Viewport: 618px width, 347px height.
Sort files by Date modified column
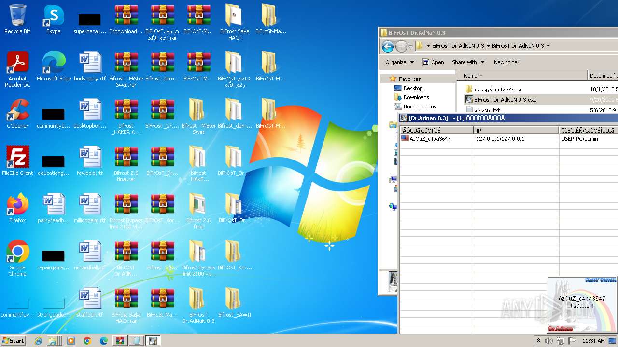click(603, 76)
